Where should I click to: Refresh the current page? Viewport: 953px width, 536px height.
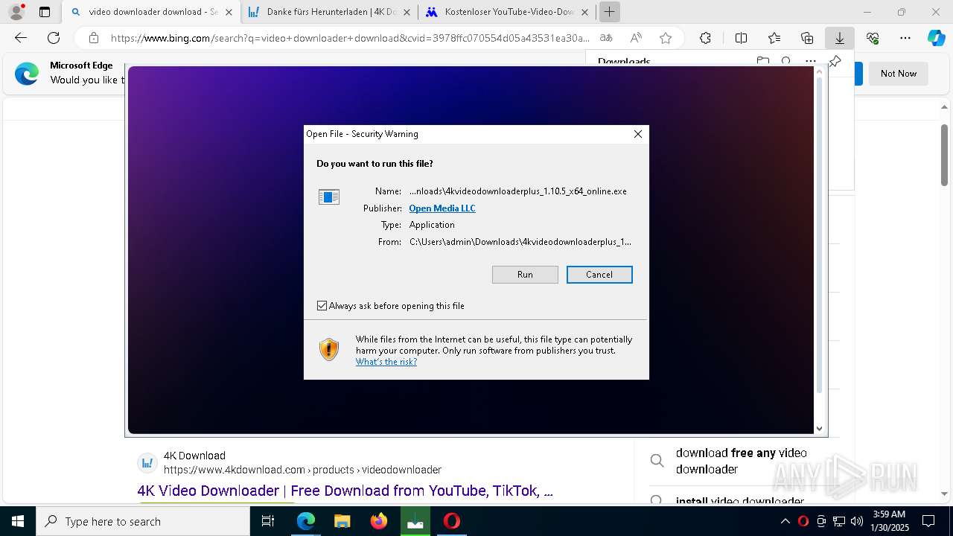tap(54, 38)
